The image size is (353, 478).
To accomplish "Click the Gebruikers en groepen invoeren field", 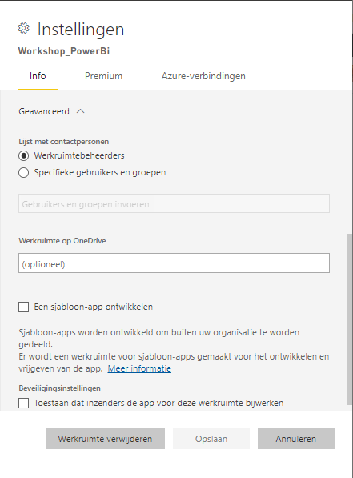I will 174,203.
